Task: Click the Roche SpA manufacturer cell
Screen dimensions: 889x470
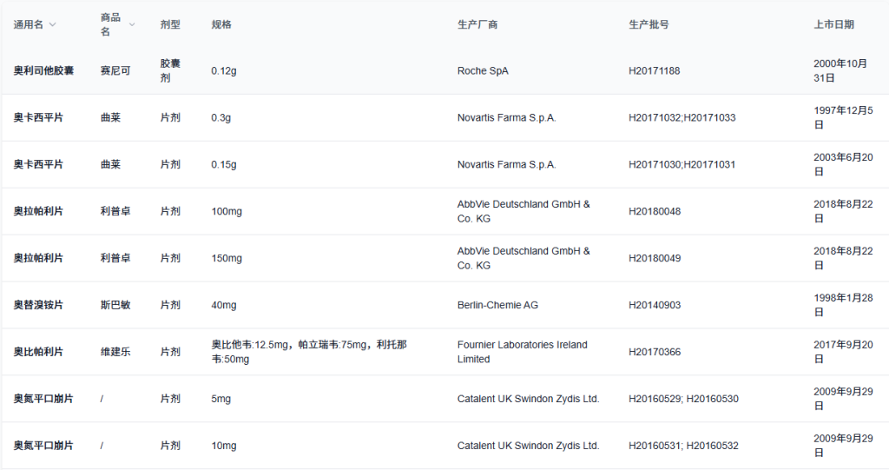Action: [x=483, y=71]
